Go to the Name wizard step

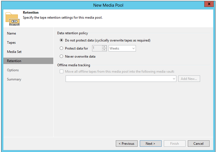tap(11, 33)
